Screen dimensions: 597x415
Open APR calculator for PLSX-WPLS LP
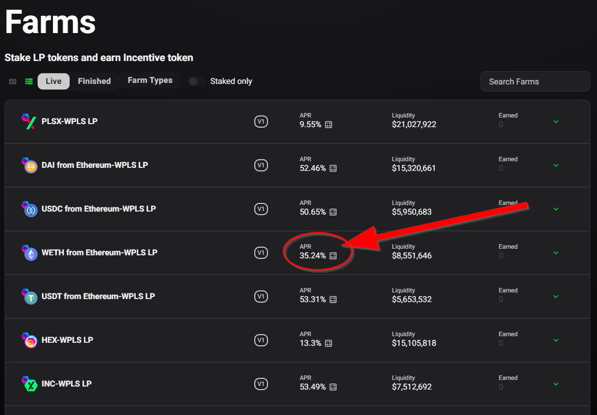[329, 125]
